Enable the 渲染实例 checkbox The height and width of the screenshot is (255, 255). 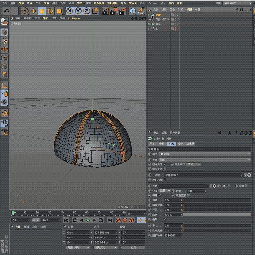coord(165,169)
